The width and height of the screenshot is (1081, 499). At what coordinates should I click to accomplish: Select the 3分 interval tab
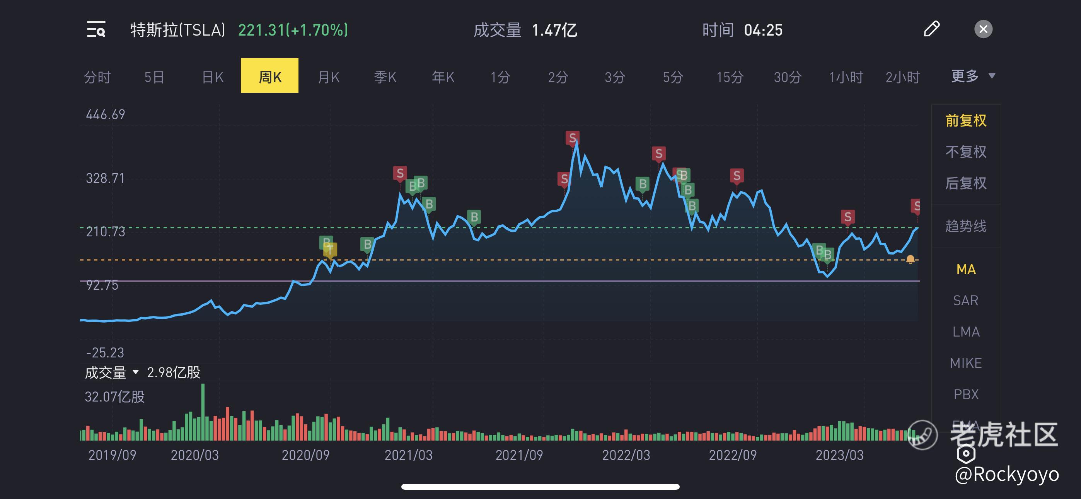(615, 77)
